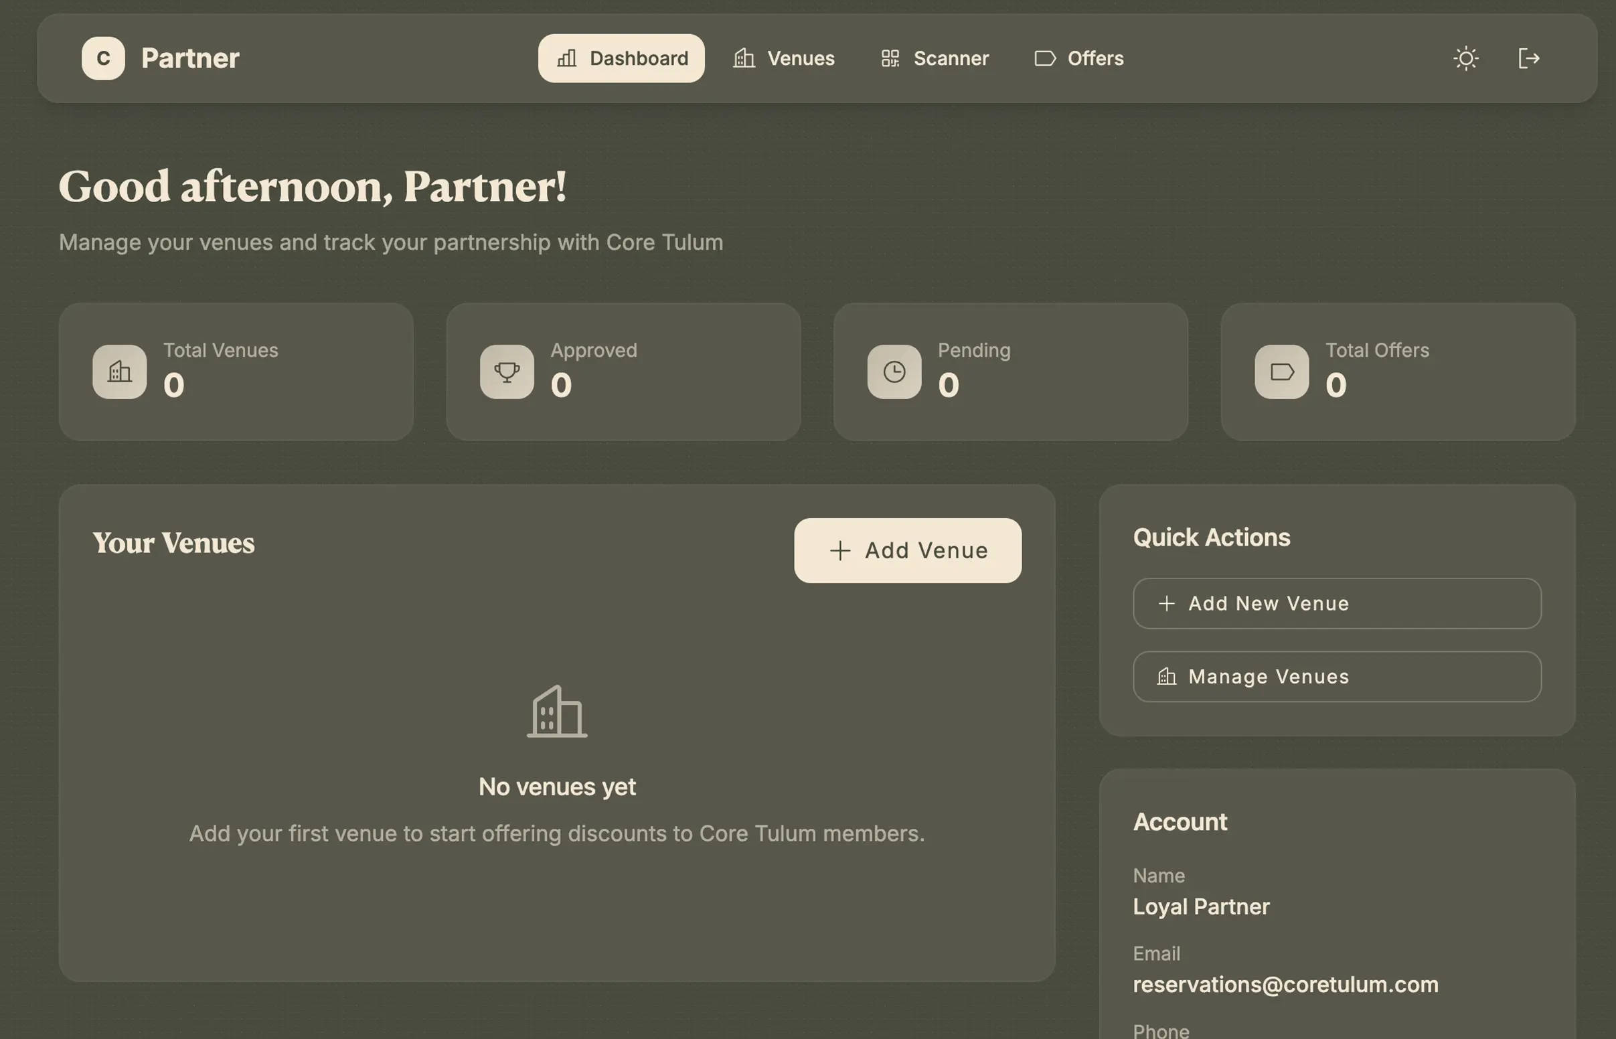Select the building icon on Total Venues card
The width and height of the screenshot is (1616, 1039).
coord(119,371)
